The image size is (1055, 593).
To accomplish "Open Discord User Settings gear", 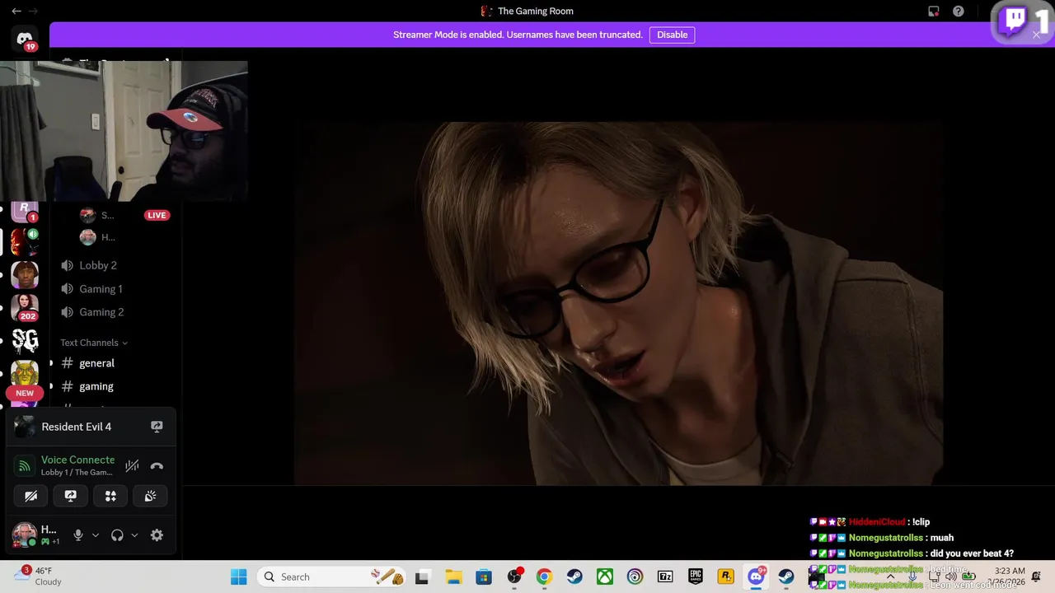I will [157, 535].
